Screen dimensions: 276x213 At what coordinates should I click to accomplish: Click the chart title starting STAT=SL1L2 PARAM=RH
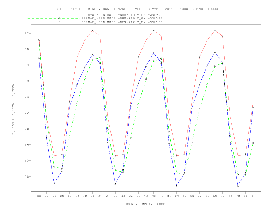pos(137,9)
